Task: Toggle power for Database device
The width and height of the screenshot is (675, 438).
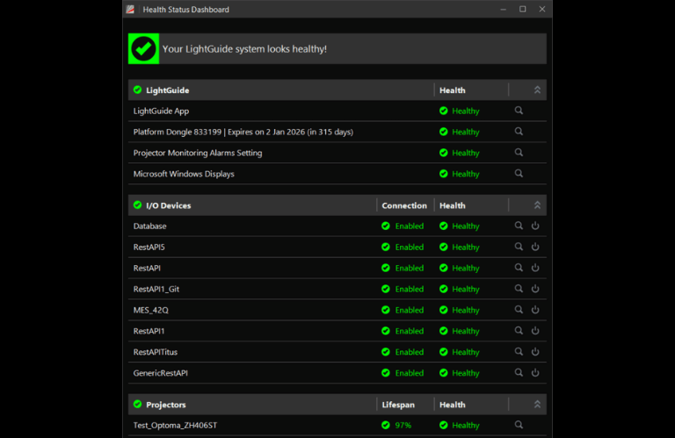Action: (x=535, y=226)
